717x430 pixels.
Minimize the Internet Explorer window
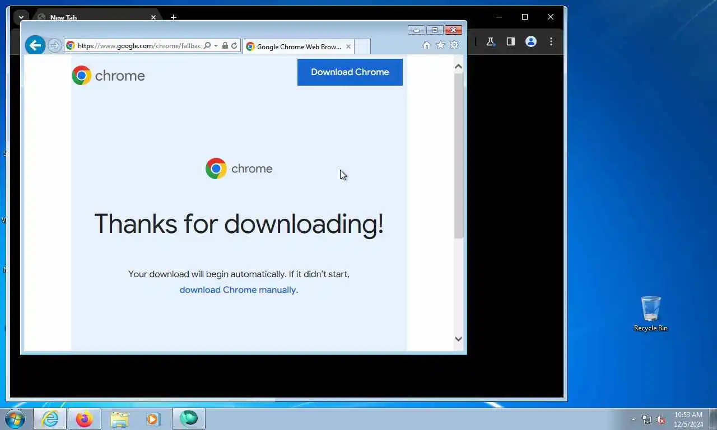[x=416, y=30]
